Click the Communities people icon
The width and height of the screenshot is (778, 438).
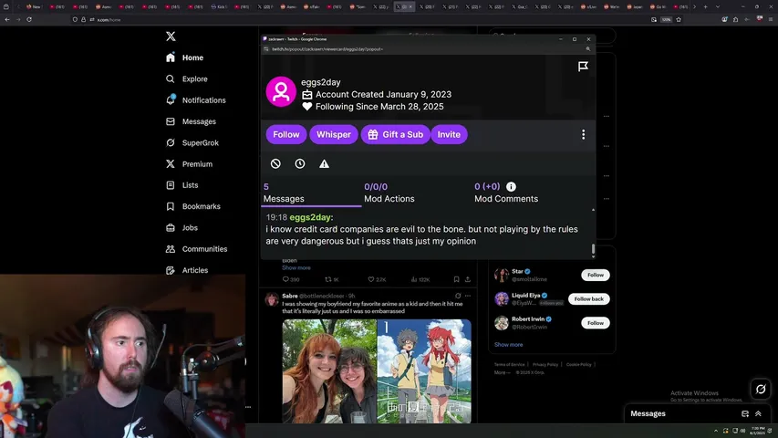pos(171,249)
